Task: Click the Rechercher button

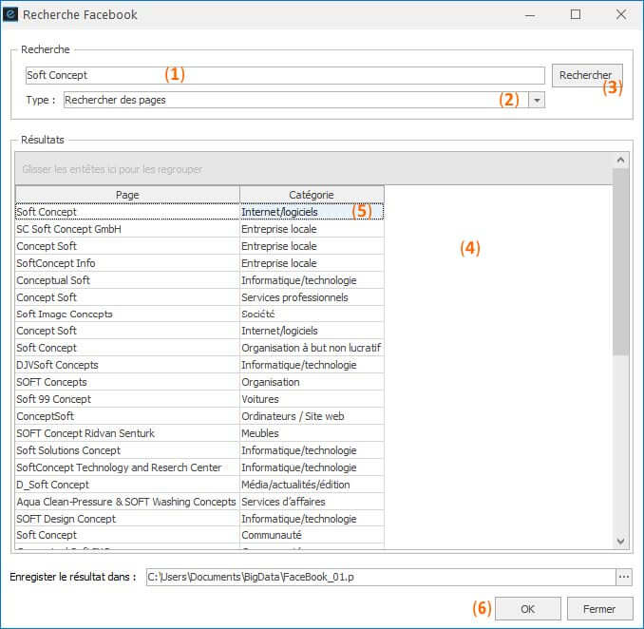Action: tap(587, 75)
